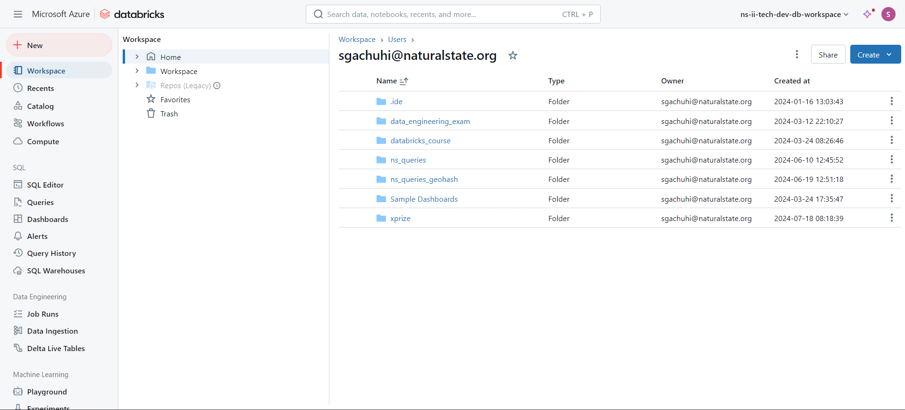Open the Databricks Assistant sparkle icon
Viewport: 905px width, 410px height.
tap(868, 14)
